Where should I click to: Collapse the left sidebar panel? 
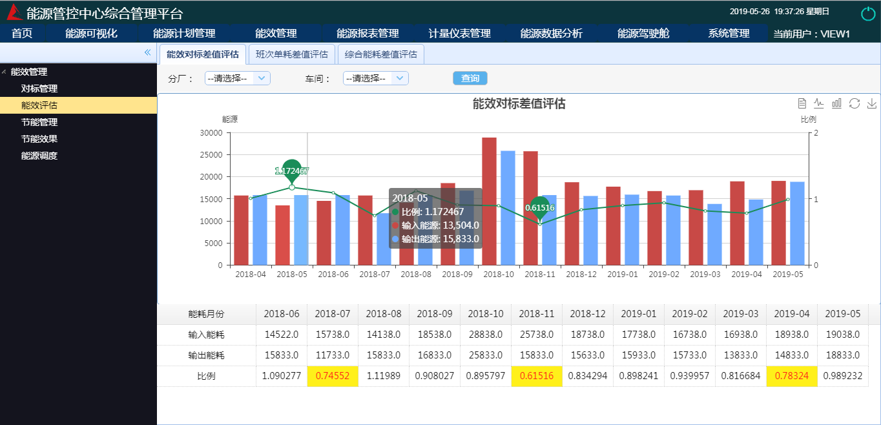(x=147, y=52)
